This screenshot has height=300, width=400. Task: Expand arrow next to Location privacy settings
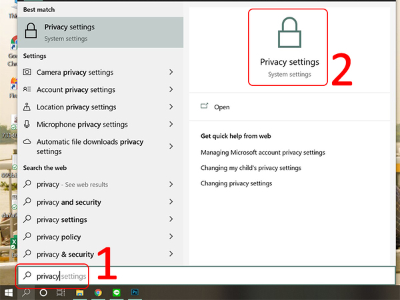[x=171, y=107]
